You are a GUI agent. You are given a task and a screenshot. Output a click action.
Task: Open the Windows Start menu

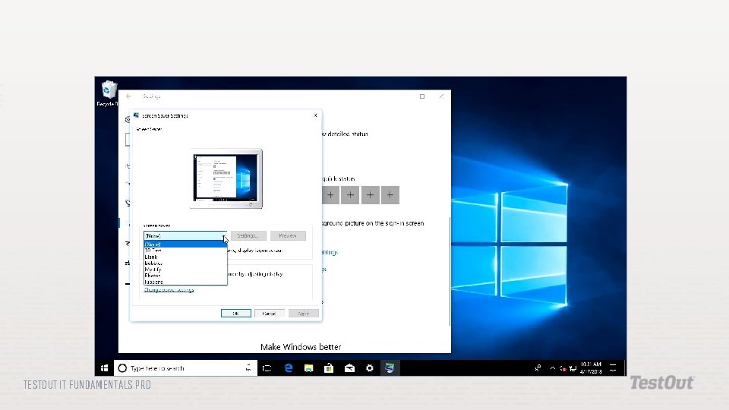click(x=104, y=368)
